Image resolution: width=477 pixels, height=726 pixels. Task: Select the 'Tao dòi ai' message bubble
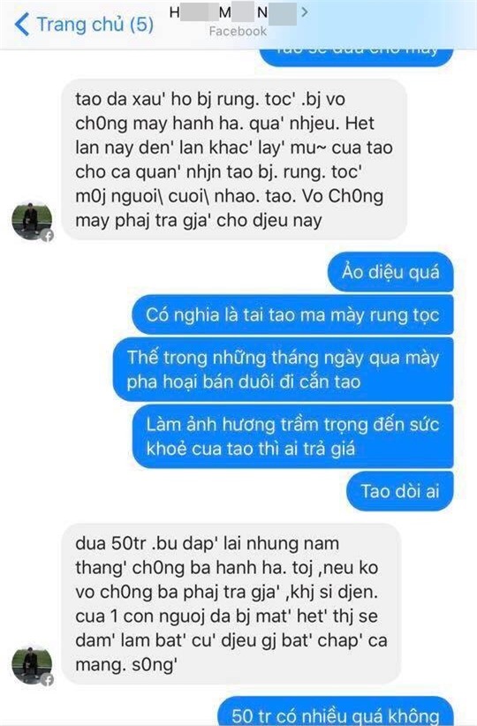[400, 491]
